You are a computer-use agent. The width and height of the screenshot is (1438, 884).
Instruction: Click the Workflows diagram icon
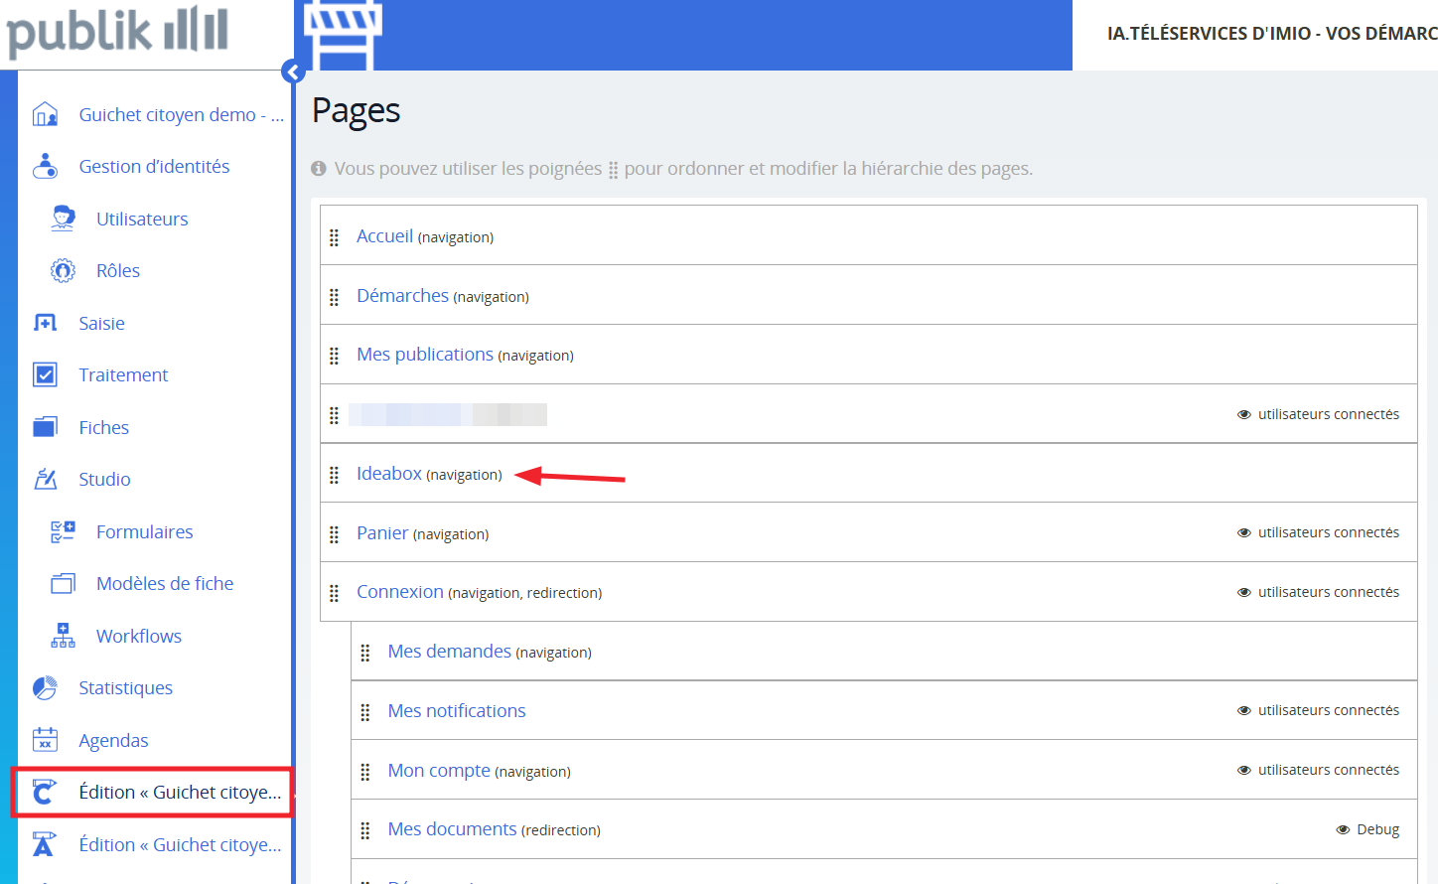pos(63,636)
